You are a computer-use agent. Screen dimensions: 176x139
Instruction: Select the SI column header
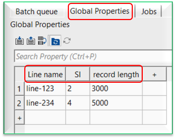click(x=78, y=75)
